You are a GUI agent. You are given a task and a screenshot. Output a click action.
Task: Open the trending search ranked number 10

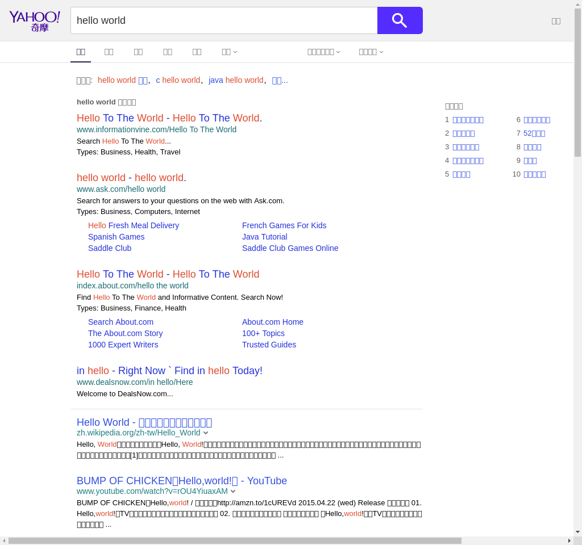pyautogui.click(x=534, y=174)
